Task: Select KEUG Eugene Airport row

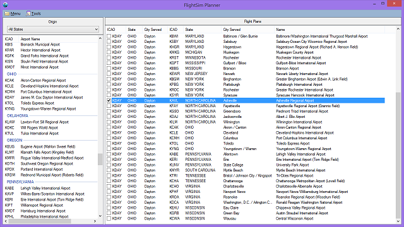Action: [x=50, y=146]
